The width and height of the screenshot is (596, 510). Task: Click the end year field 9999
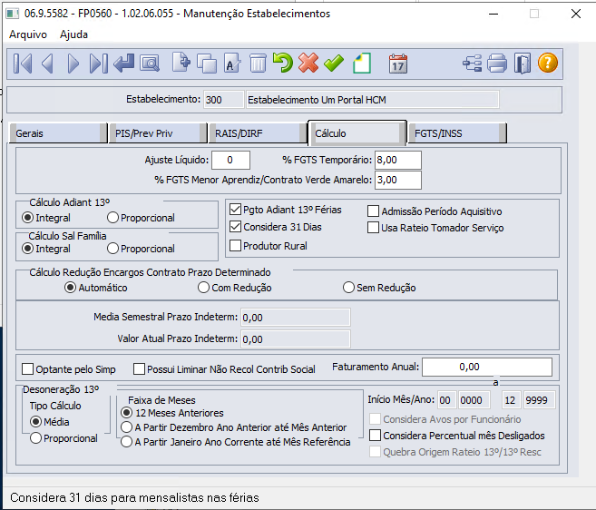(x=539, y=400)
